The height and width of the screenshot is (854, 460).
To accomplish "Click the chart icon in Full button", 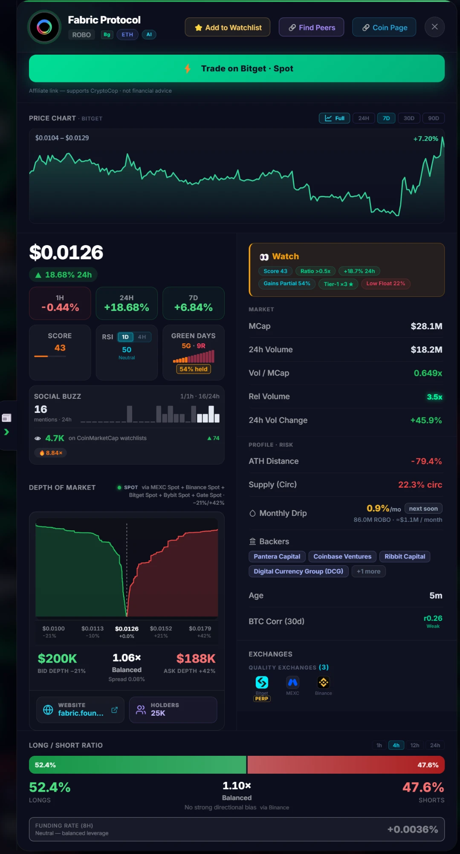I will click(x=328, y=118).
